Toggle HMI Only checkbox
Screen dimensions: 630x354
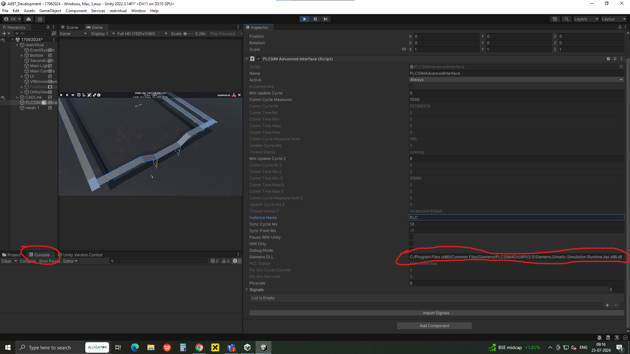pos(411,244)
